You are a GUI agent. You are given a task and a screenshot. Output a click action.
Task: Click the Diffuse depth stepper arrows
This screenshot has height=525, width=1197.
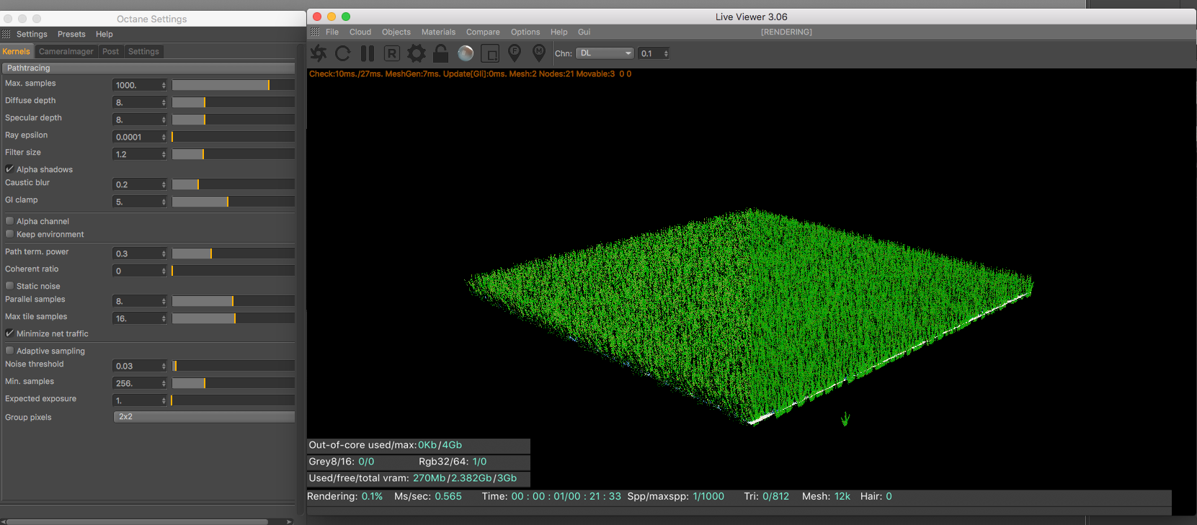point(164,102)
